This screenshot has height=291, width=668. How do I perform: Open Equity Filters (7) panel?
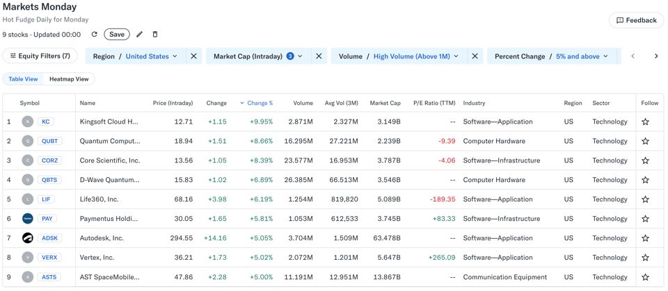point(40,56)
